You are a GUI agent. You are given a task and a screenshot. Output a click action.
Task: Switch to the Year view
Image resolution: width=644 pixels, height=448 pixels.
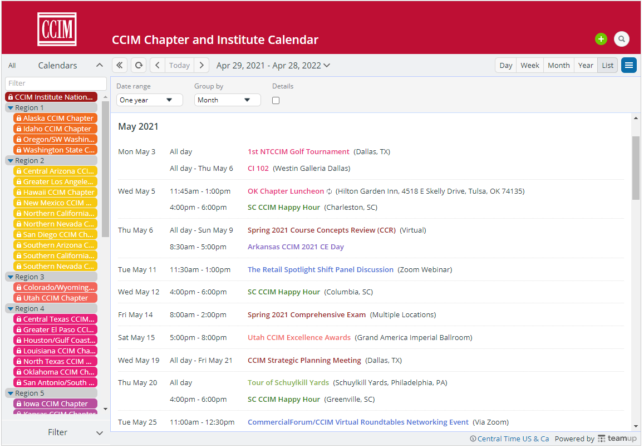(x=586, y=65)
